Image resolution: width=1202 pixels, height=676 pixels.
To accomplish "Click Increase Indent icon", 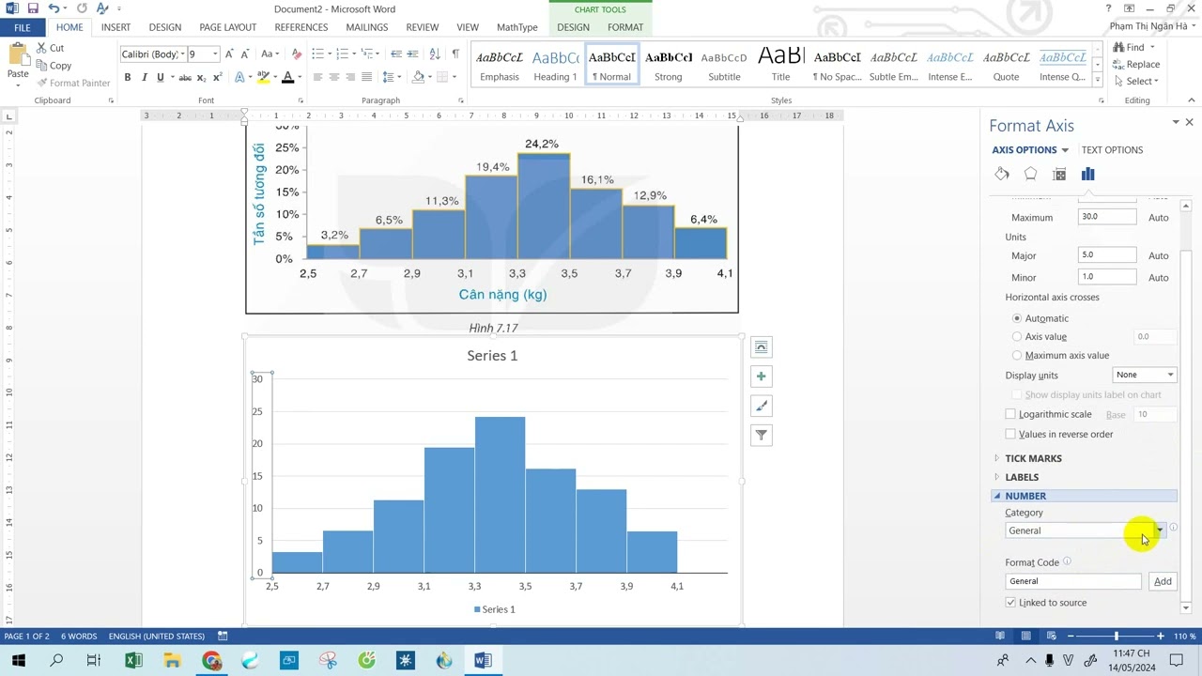I will coord(413,54).
